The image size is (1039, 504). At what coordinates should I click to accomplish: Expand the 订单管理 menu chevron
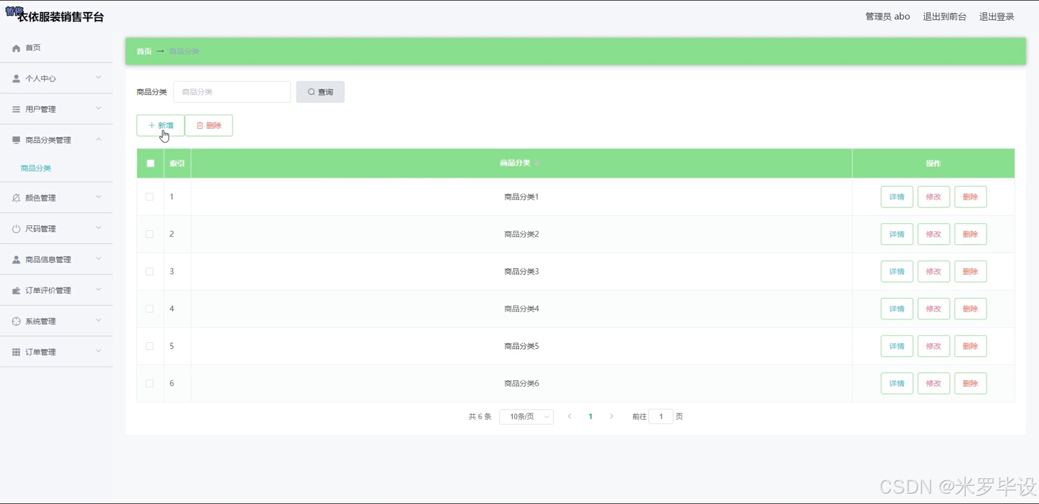coord(98,351)
